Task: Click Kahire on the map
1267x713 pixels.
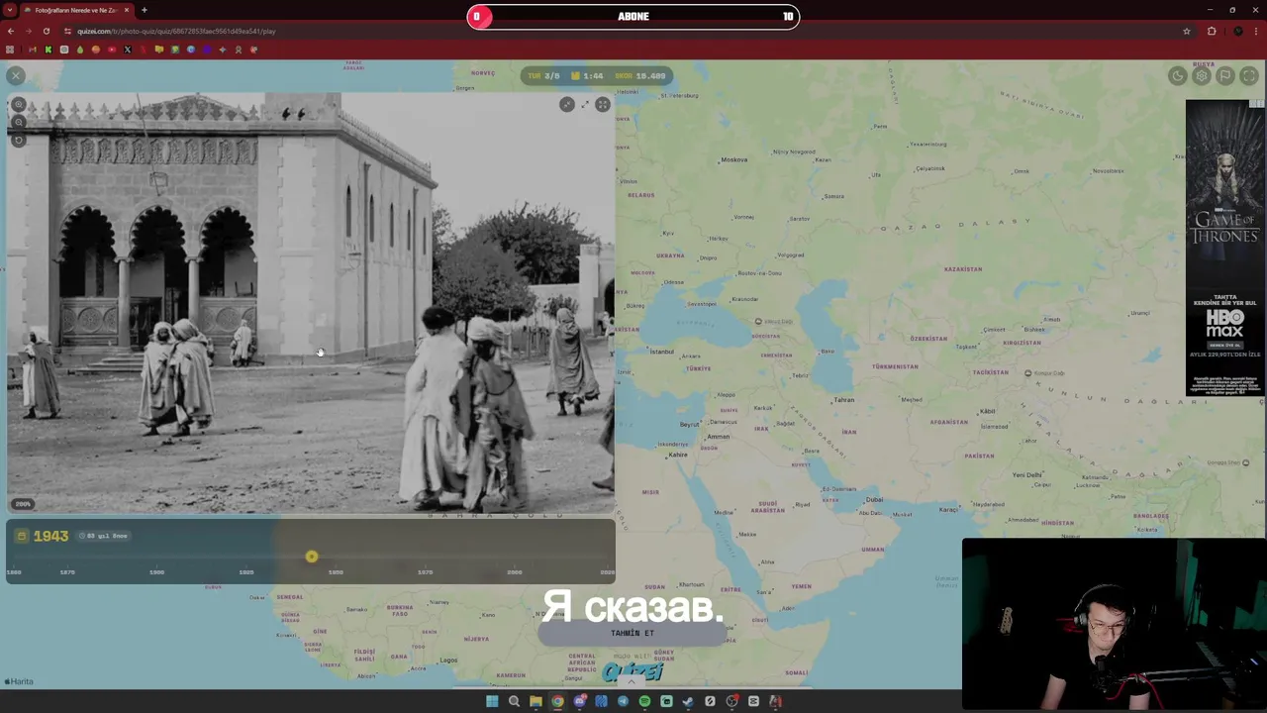Action: coord(677,455)
